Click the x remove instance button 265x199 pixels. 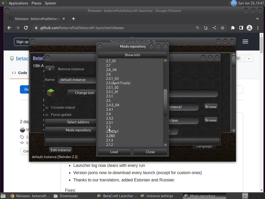click(50, 69)
